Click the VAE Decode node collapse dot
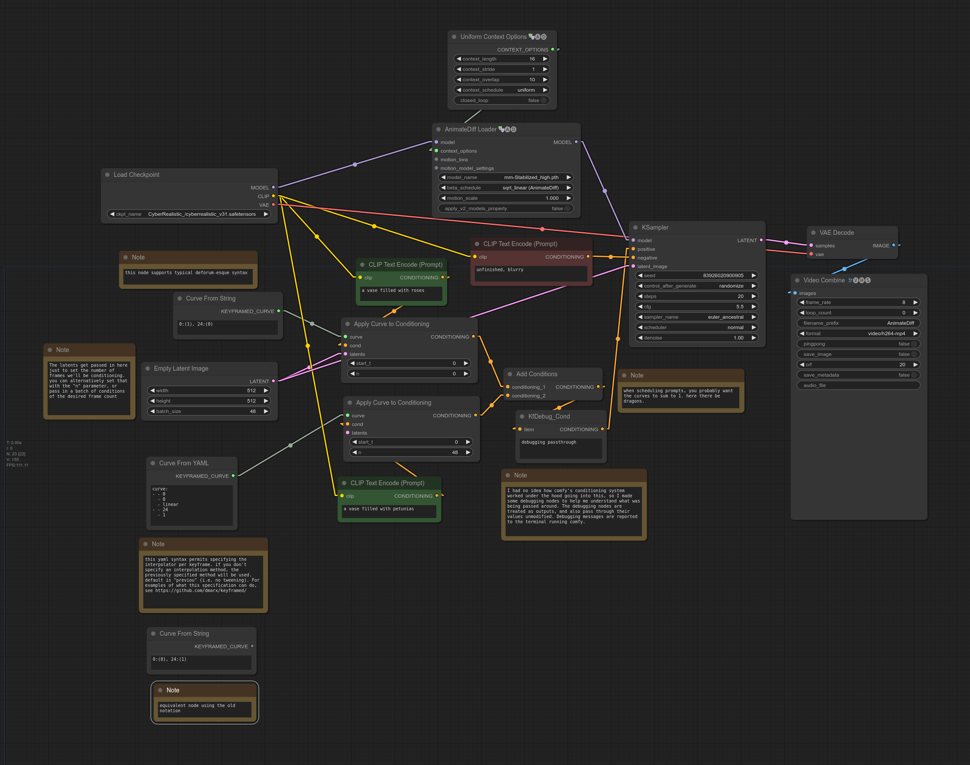The height and width of the screenshot is (765, 970). [x=813, y=233]
